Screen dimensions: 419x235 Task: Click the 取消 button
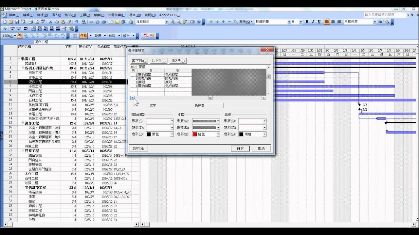(261, 149)
